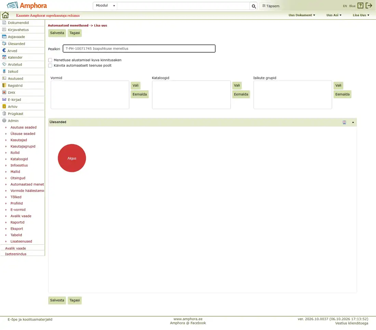The width and height of the screenshot is (376, 330).
Task: Open the Kalender sidebar icon
Action: 4,57
